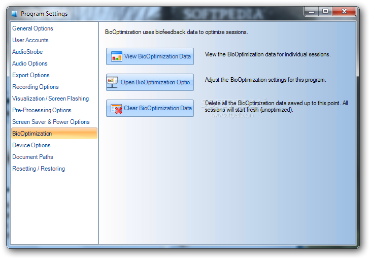370x259 pixels.
Task: Click the View BioOptimization Data button label
Action: point(157,56)
